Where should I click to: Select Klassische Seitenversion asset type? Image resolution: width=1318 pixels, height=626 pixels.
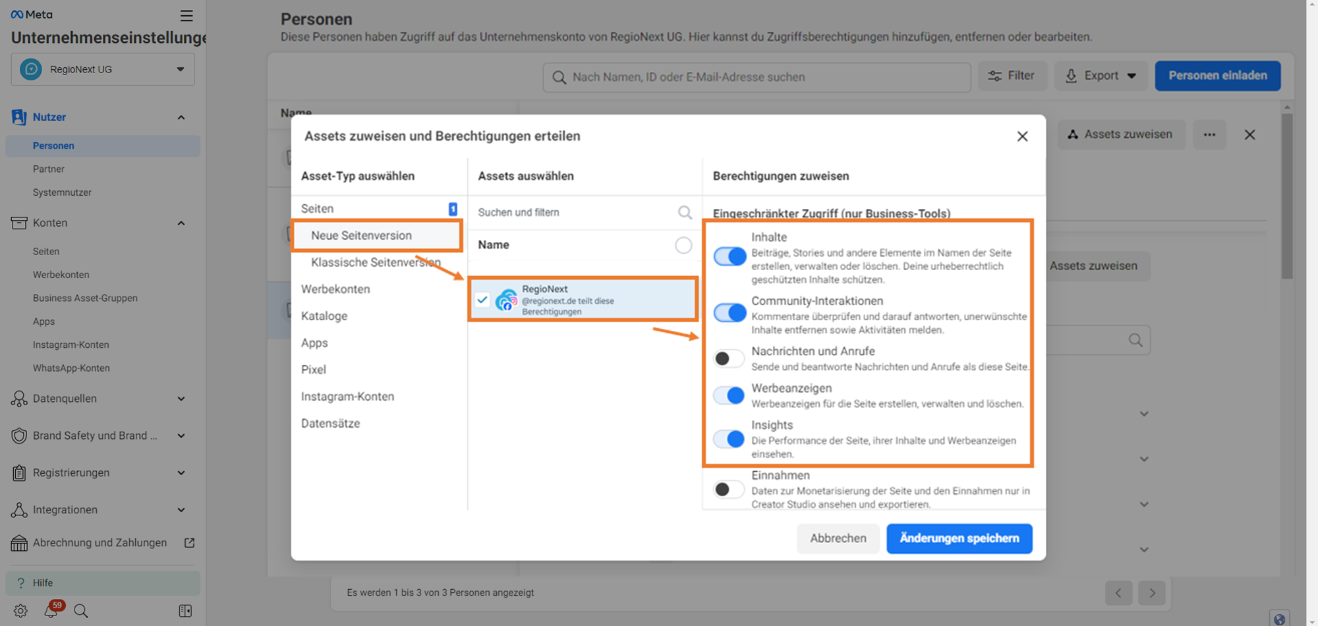[376, 262]
